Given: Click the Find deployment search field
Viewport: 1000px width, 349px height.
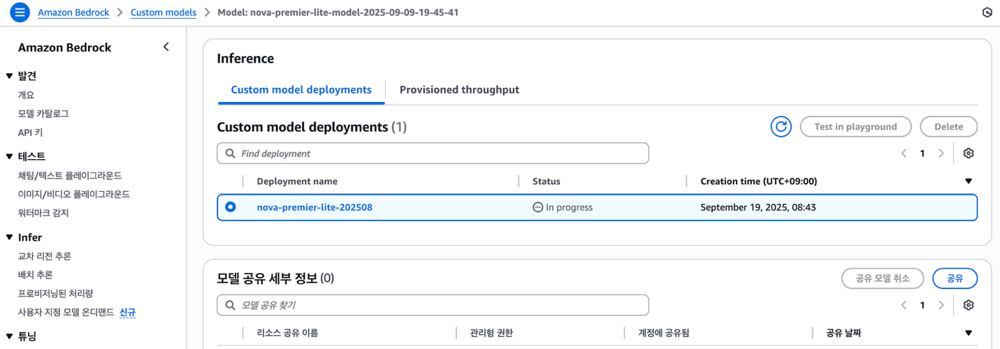Looking at the screenshot, I should pos(433,154).
